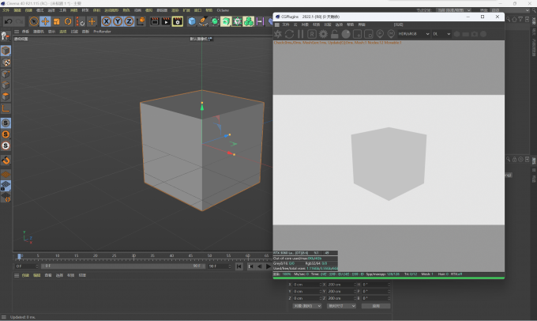Click Make Editable icon in left sidebar
Screen dimensions: 537x321
6,36
